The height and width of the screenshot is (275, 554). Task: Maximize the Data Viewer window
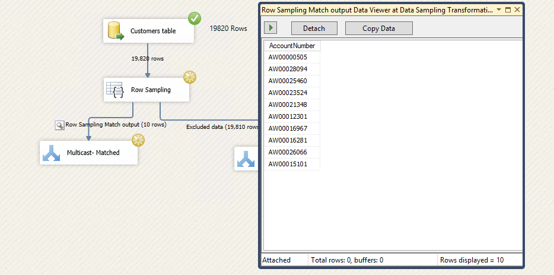coord(508,10)
